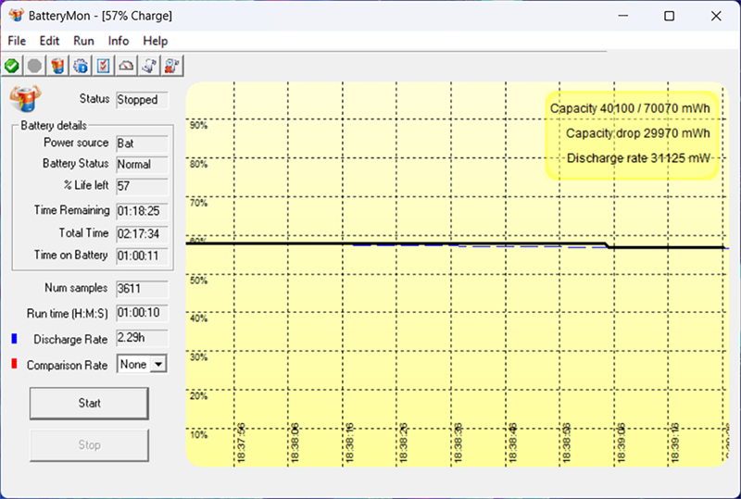Click the Time on Battery value 01:00:11
This screenshot has width=741, height=499.
click(x=142, y=256)
